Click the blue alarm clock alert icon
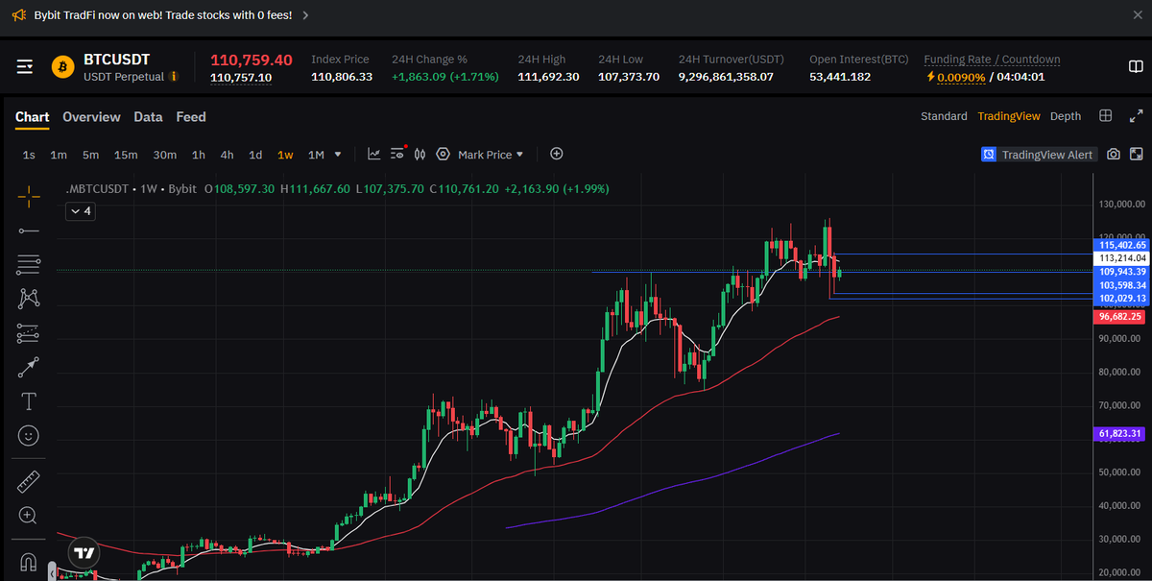Viewport: 1152px width, 581px height. (x=988, y=154)
